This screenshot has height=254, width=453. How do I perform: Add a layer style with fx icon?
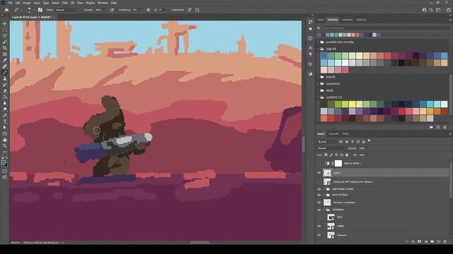point(413,241)
